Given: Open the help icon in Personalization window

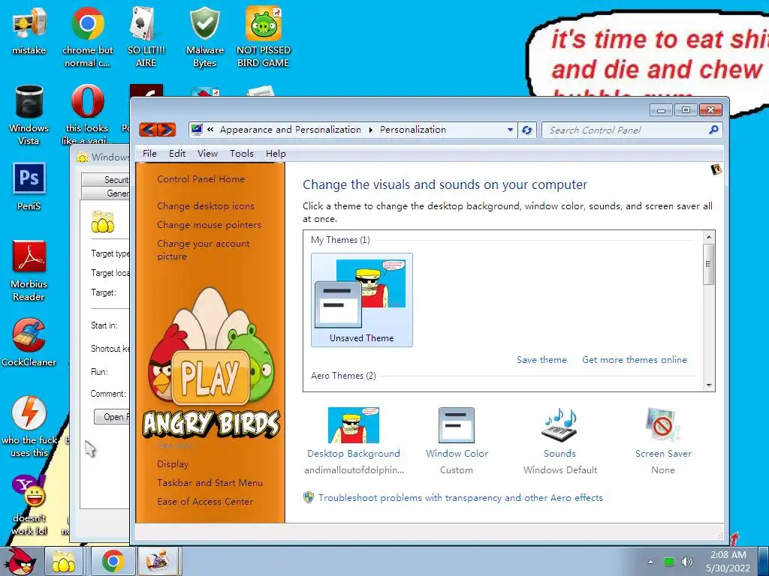Looking at the screenshot, I should coord(716,169).
